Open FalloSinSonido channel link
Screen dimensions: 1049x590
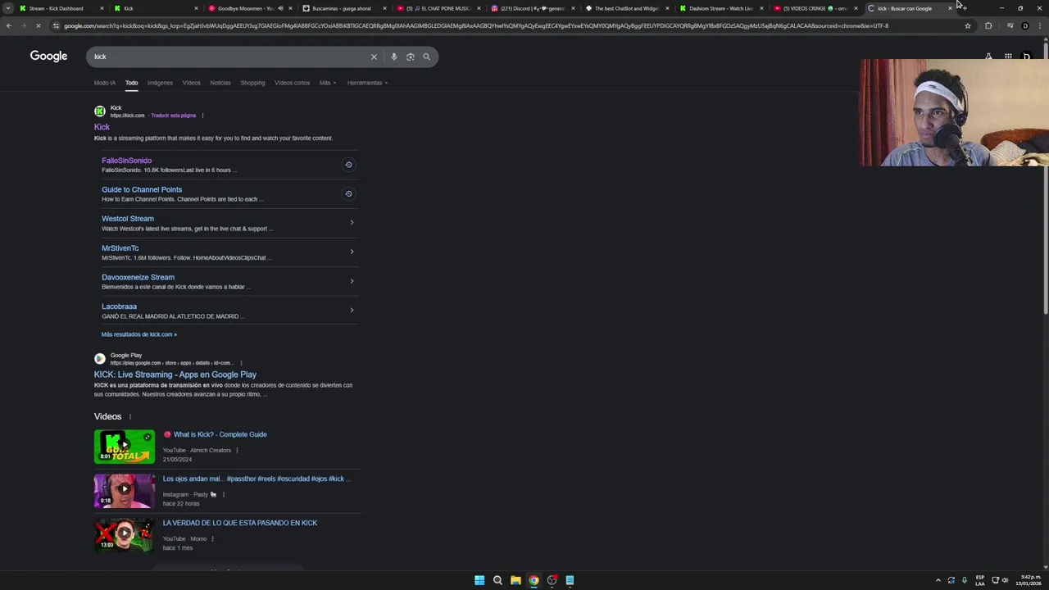126,161
